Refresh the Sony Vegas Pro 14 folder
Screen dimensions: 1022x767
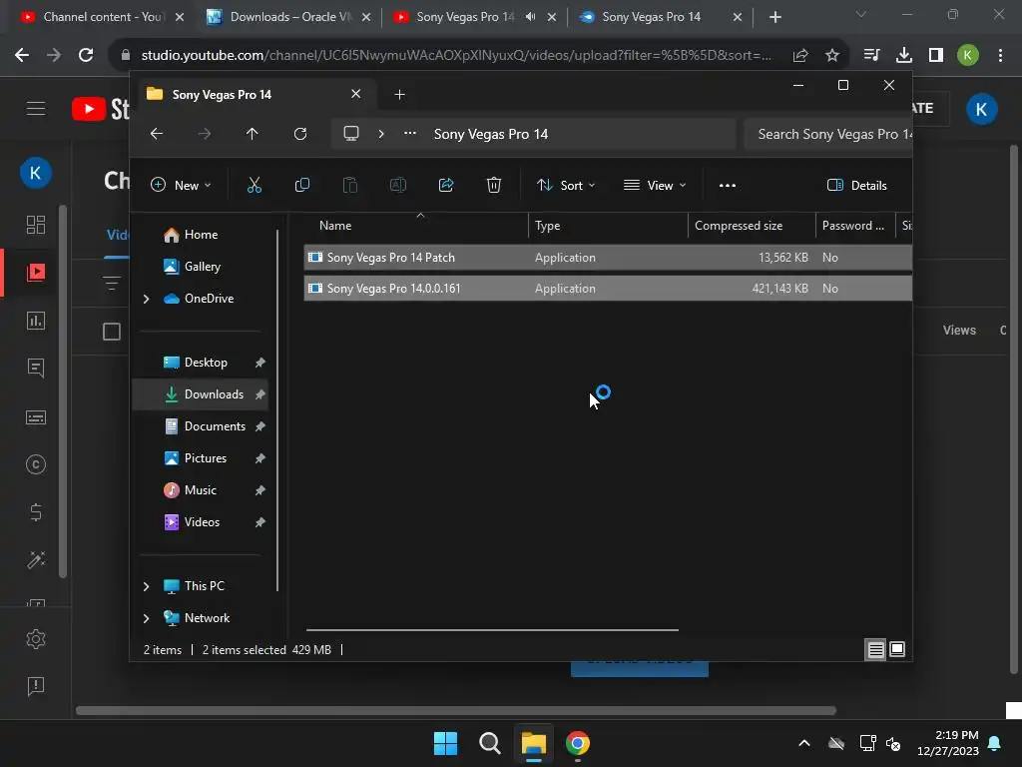pyautogui.click(x=299, y=134)
